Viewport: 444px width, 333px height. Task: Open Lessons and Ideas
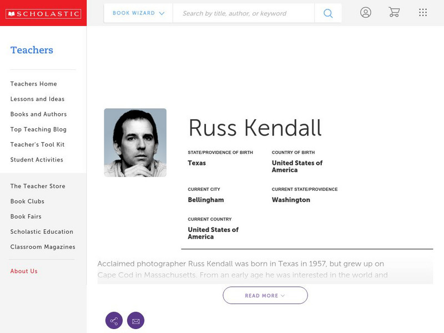(x=37, y=99)
